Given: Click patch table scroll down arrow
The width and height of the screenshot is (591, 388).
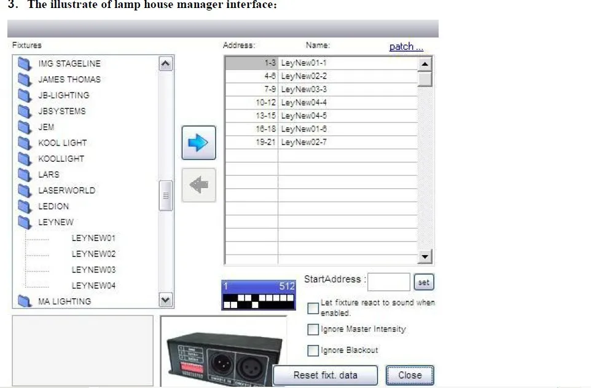Looking at the screenshot, I should pos(425,256).
